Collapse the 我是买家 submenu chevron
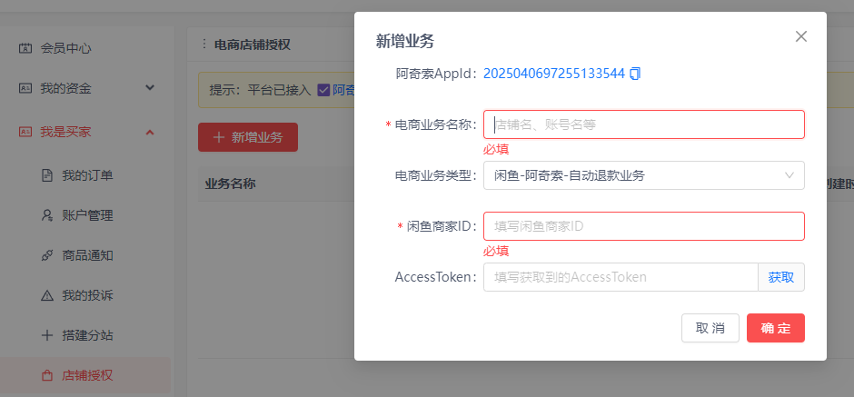Image resolution: width=854 pixels, height=397 pixels. (150, 132)
